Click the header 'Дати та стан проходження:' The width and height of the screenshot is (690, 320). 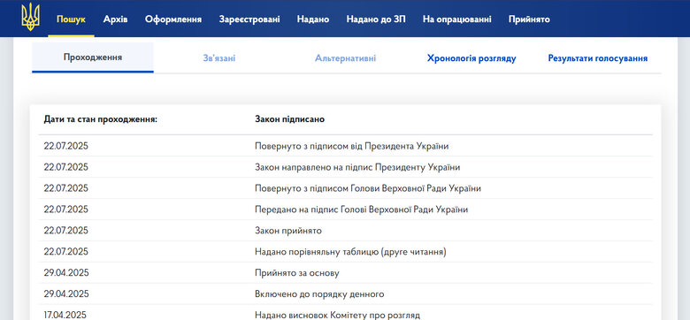tap(100, 119)
